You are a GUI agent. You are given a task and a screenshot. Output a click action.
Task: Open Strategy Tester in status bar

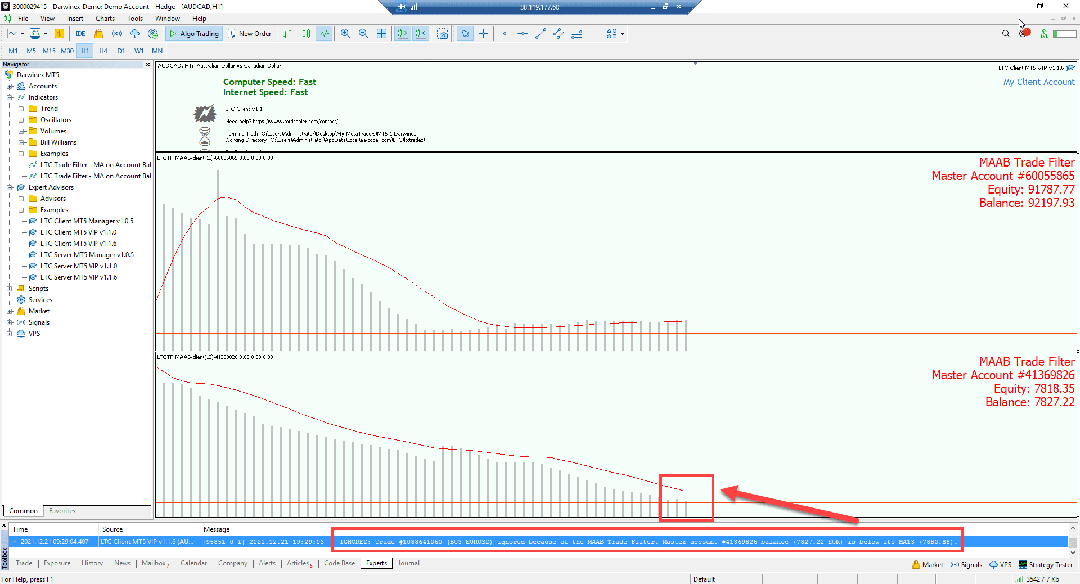[1045, 565]
